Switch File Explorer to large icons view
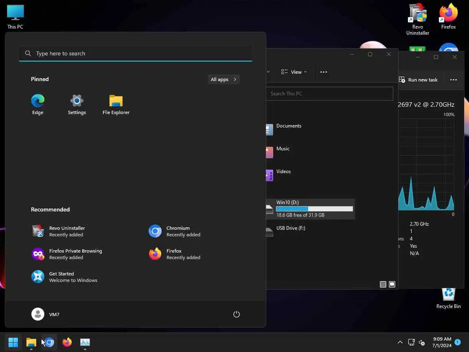Image resolution: width=469 pixels, height=352 pixels. point(392,284)
